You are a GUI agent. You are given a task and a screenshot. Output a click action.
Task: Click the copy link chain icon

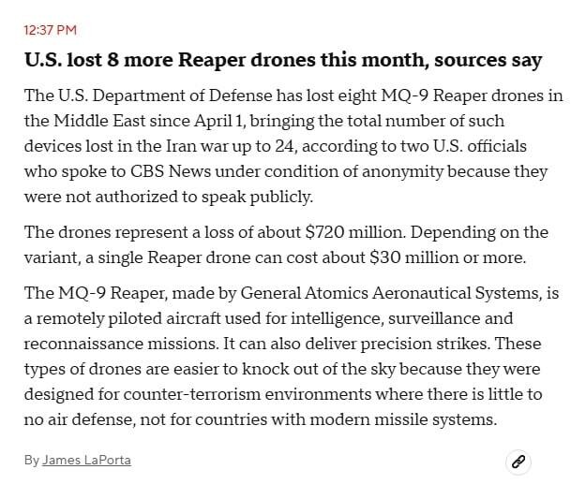518,461
